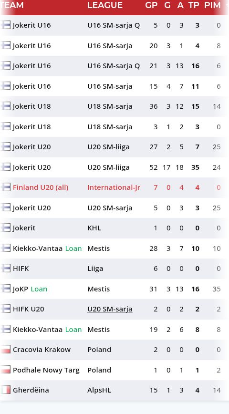
Task: Open the Finland U20 (all) team link
Action: 41,187
